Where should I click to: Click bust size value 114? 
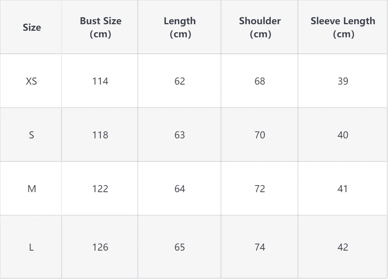click(100, 81)
